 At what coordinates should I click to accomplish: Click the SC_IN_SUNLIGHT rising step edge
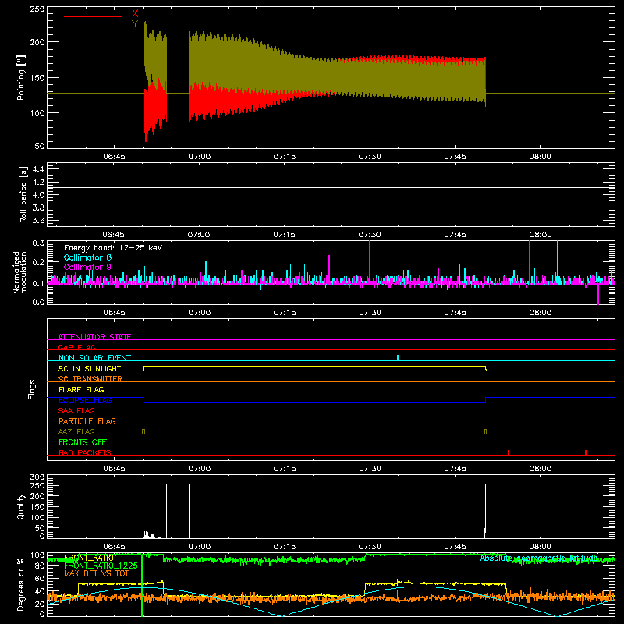click(144, 368)
